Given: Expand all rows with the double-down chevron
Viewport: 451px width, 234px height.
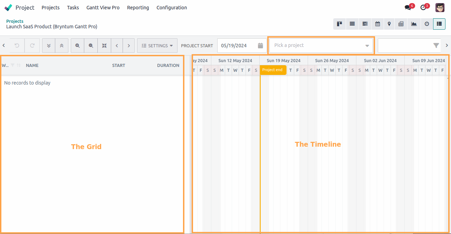Looking at the screenshot, I should coord(49,45).
